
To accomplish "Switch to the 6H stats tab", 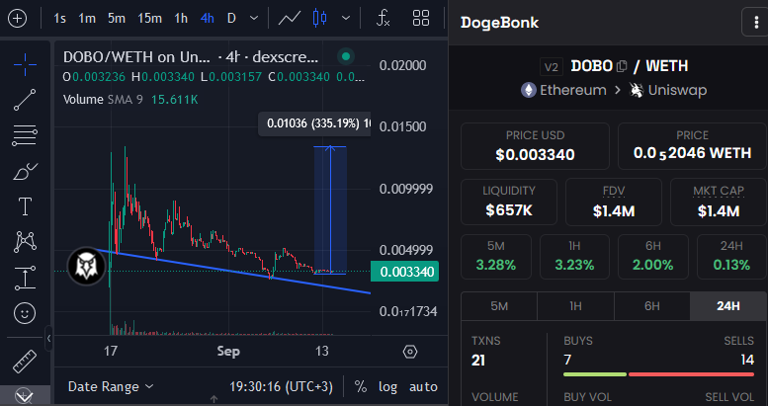I will (652, 306).
